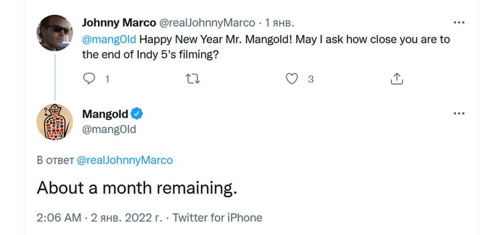Click the "About a month remaining." tweet text
This screenshot has height=235, width=489.
pyautogui.click(x=137, y=188)
